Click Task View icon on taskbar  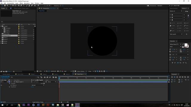[12, 105]
